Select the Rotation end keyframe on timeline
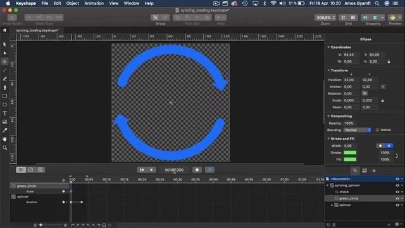Image resolution: width=405 pixels, height=228 pixels. click(82, 202)
